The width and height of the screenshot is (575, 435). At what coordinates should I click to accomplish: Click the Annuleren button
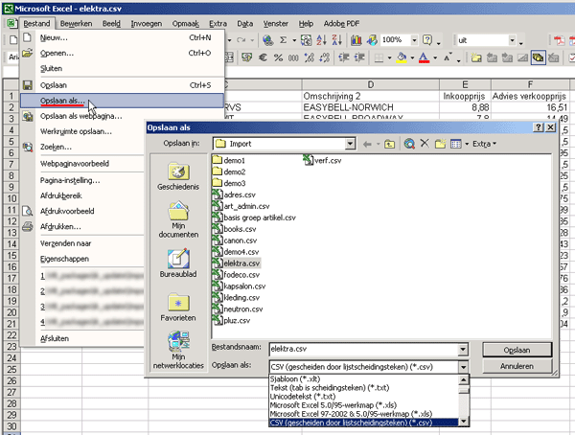click(x=517, y=367)
